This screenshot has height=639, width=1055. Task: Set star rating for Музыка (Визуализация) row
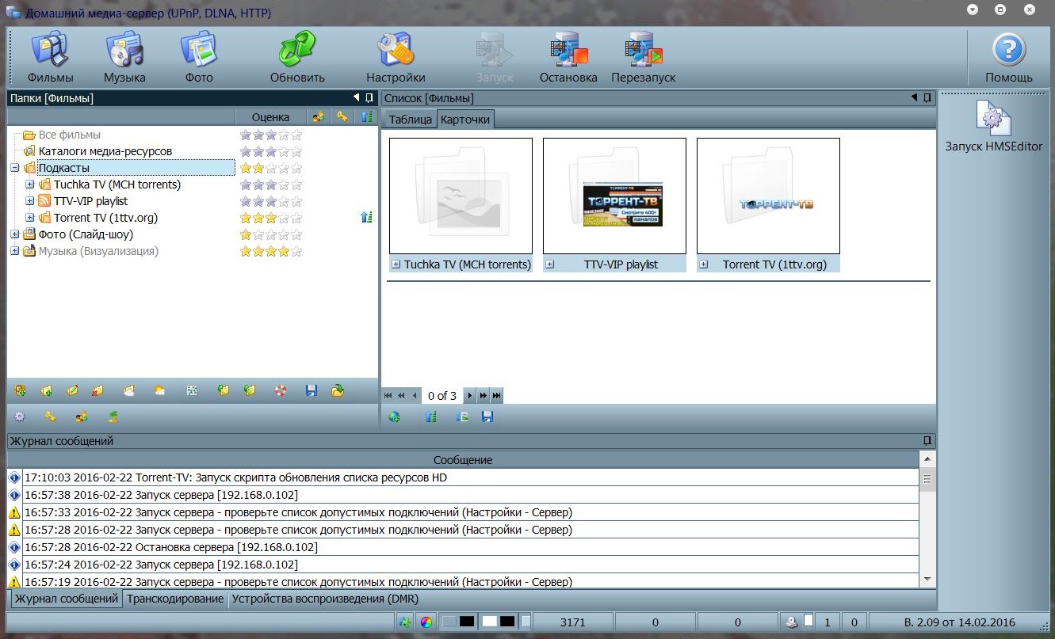[x=271, y=251]
